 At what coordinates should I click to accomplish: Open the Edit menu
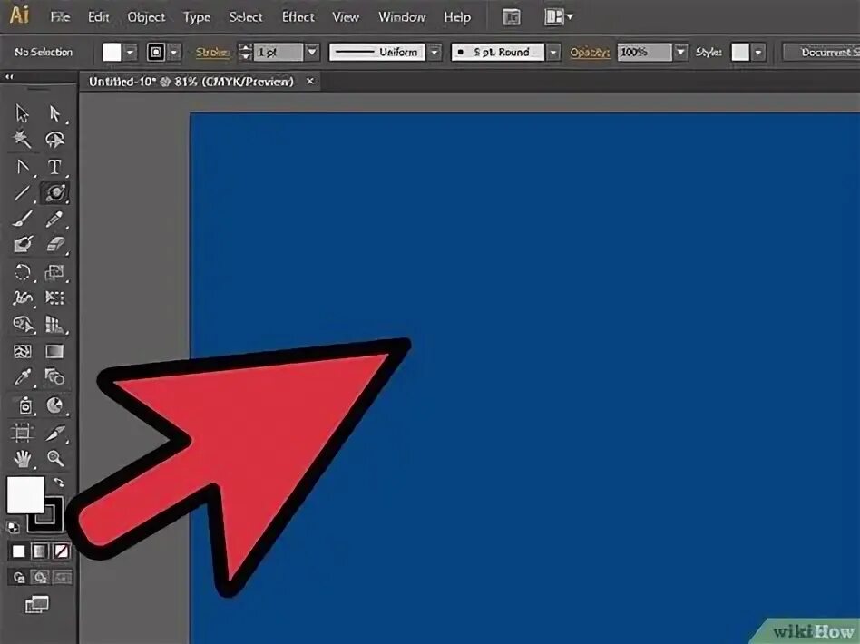(99, 17)
